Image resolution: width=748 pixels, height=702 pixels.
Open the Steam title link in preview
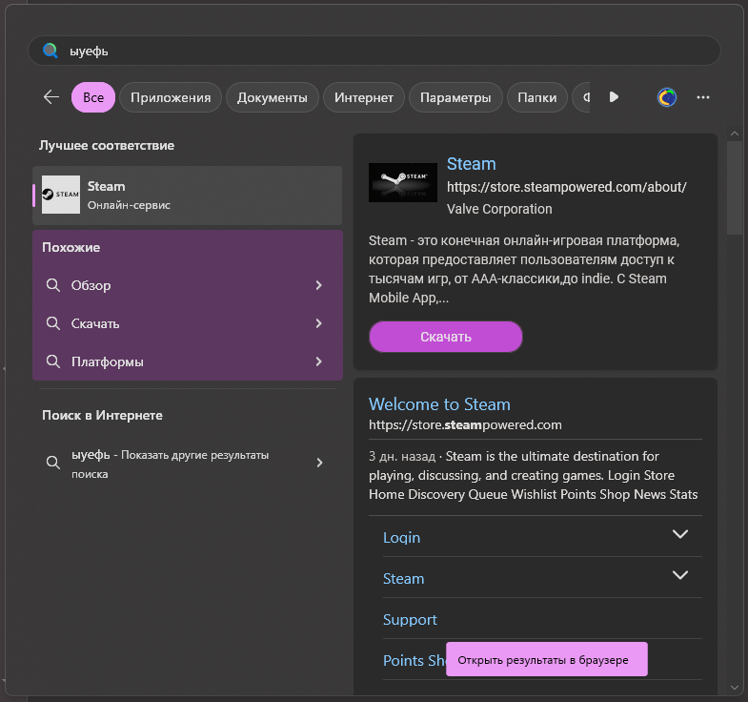(x=471, y=164)
